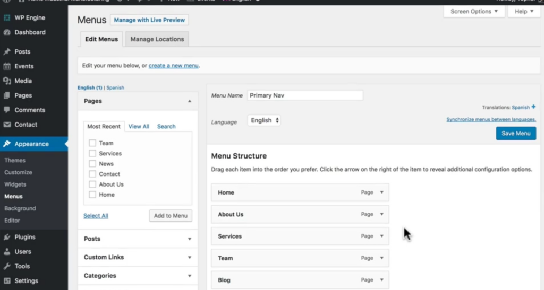The image size is (544, 290).
Task: Open the Language dropdown set to English
Action: 264,121
